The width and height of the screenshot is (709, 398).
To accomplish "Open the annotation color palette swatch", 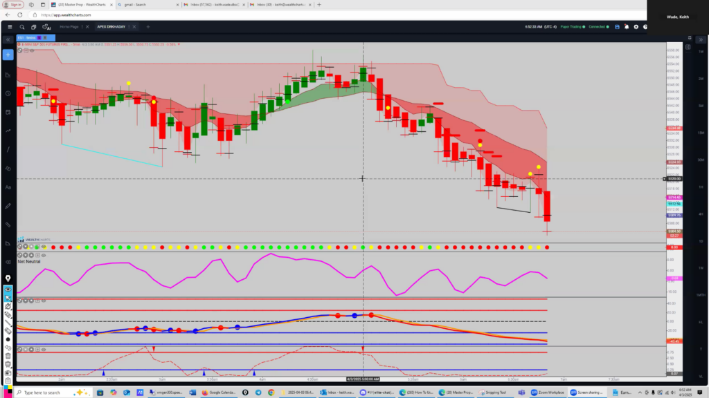I will [x=8, y=390].
